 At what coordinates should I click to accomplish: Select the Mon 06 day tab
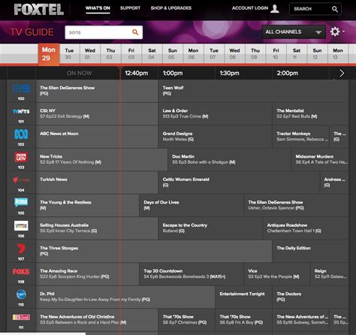193,54
